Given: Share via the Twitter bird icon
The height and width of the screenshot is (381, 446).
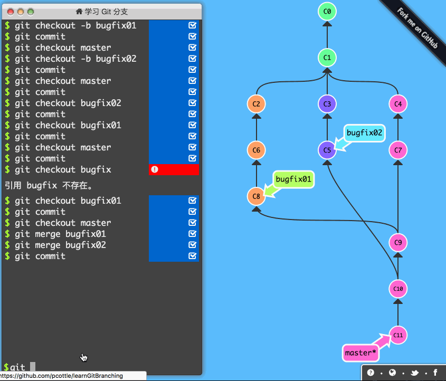Looking at the screenshot, I should click(x=414, y=373).
